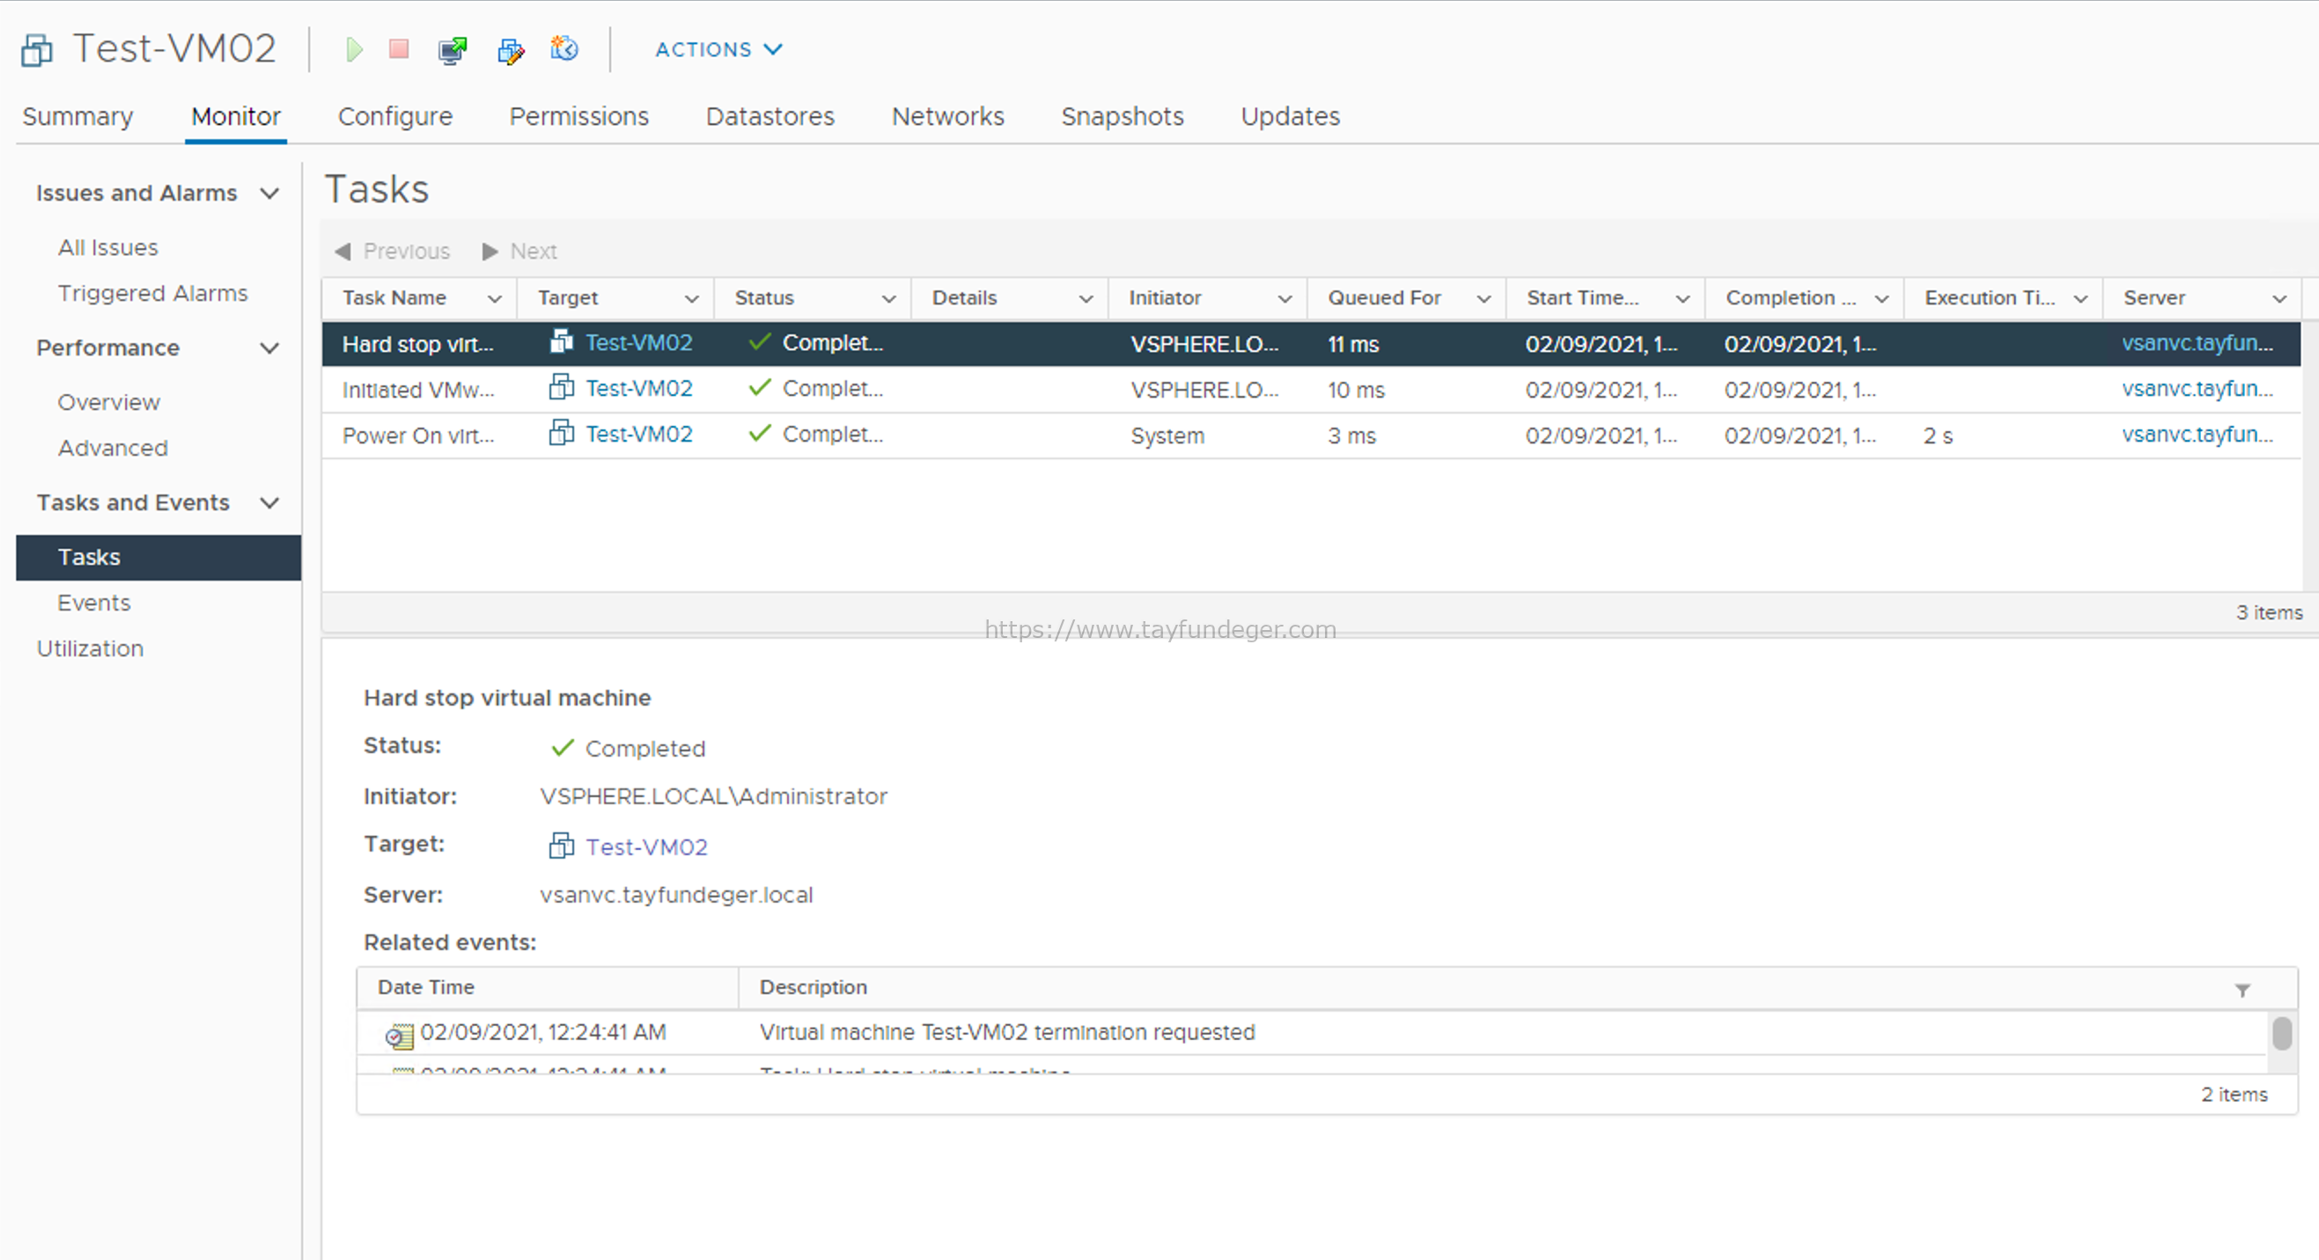
Task: Open Status column dropdown chevron
Action: tap(888, 299)
